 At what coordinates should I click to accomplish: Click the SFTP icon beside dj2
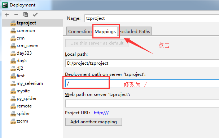click(13, 68)
